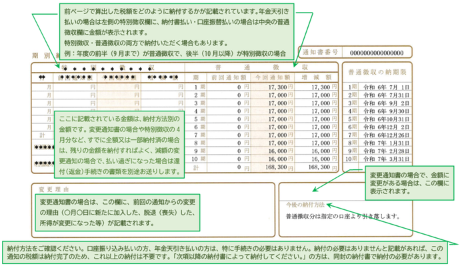Image resolution: width=460 pixels, height=266 pixels.
Task: Click the 8期 label in deadline list
Action: pyautogui.click(x=353, y=143)
